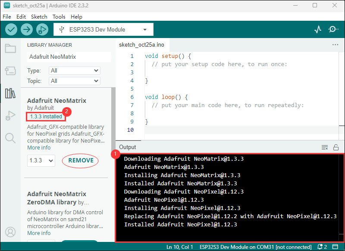Start debugging with the Debug toolbar button
Screen dimensions: 345x251
(42, 29)
